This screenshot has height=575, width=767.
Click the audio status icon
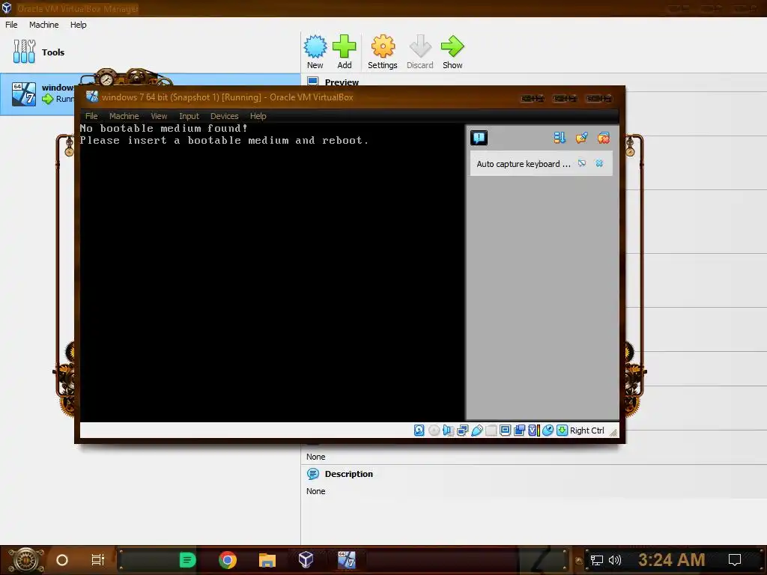(448, 431)
